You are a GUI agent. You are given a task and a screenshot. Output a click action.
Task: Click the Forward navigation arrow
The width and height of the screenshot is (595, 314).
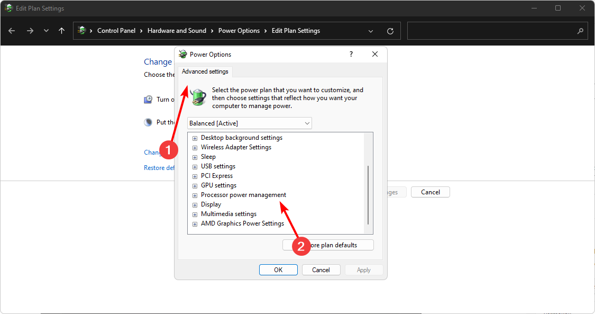coord(30,31)
